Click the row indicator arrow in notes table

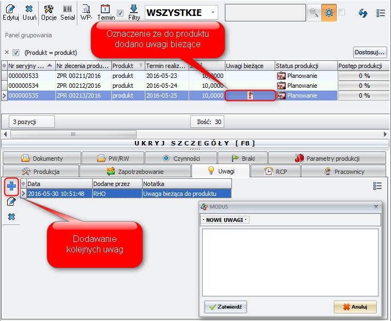click(24, 194)
